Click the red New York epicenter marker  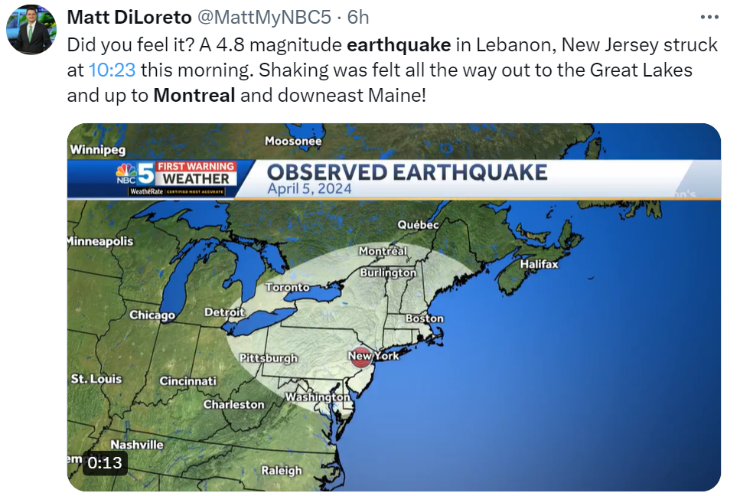click(360, 356)
